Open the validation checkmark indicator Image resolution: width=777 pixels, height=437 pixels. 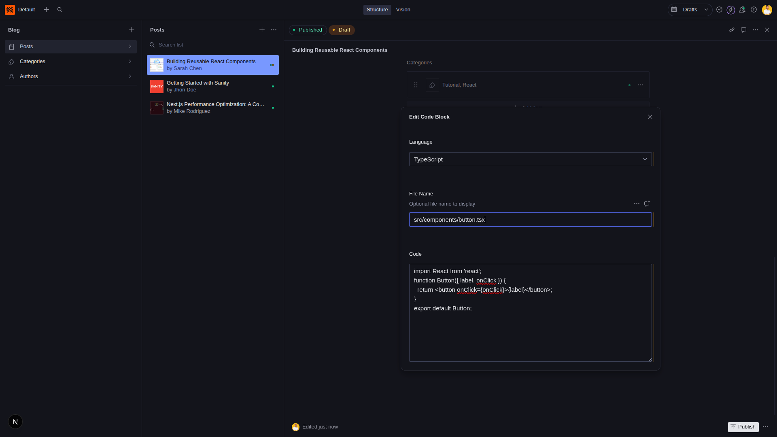point(719,9)
